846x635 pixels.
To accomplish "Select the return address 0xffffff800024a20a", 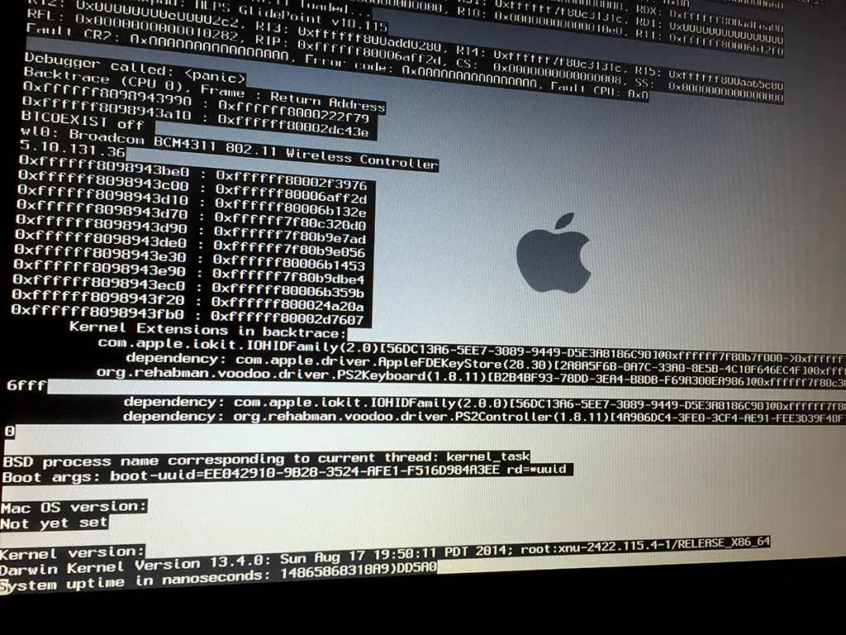I will pyautogui.click(x=287, y=303).
